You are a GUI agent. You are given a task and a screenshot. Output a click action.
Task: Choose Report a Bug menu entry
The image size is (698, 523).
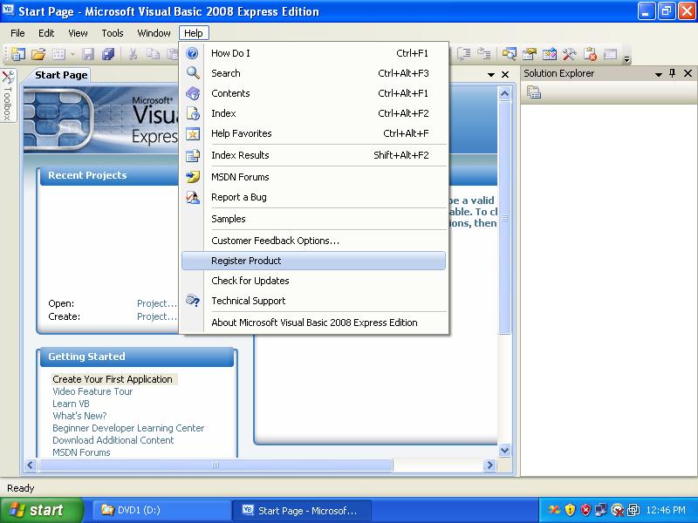(313, 197)
